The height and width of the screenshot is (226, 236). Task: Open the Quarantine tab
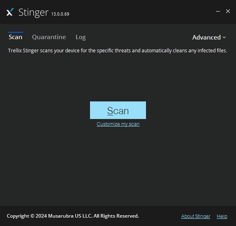pos(49,37)
